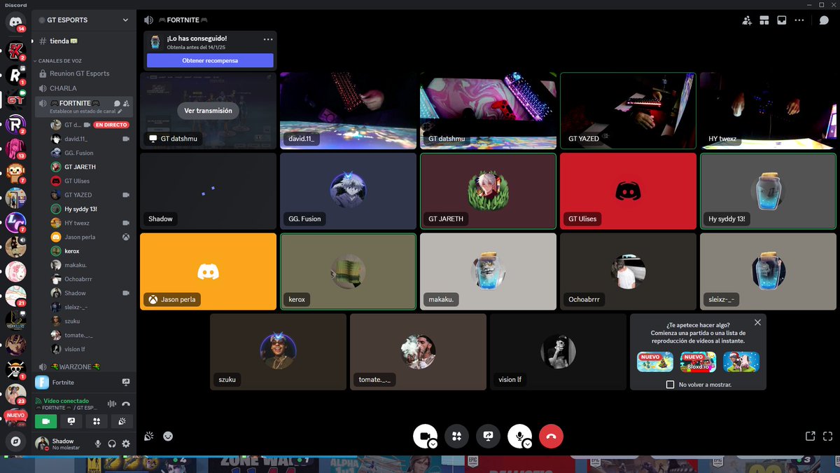Select HY twexz camera video tile
This screenshot has width=840, height=473.
768,111
